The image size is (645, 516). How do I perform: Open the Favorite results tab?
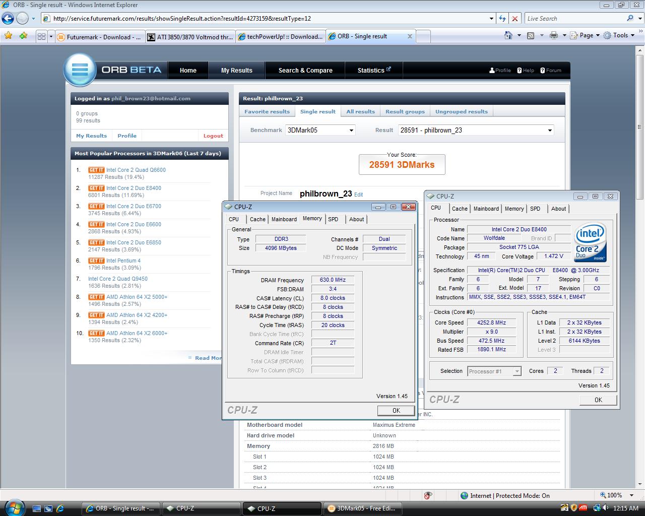[x=267, y=112]
